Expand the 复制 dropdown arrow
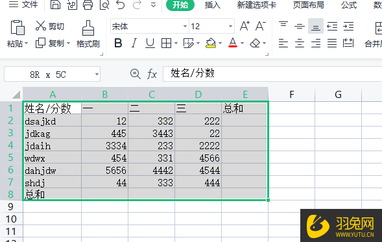This screenshot has height=242, width=382. 68,43
